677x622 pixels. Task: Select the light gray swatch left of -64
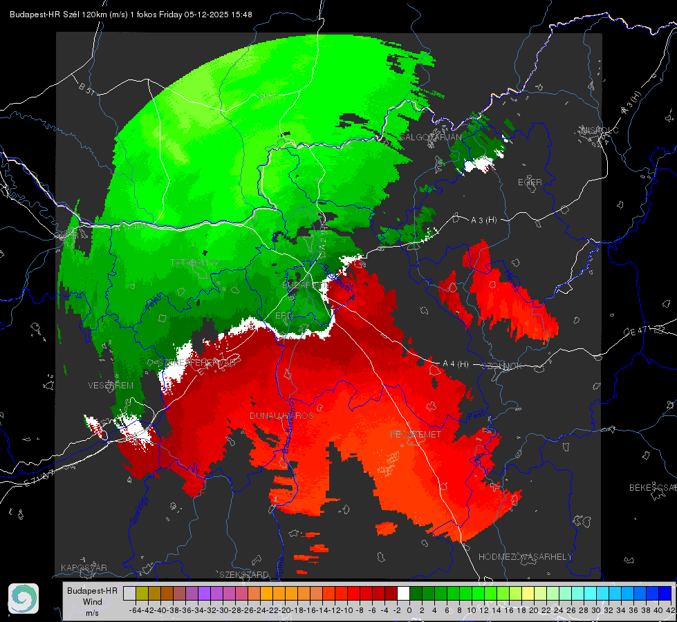129,594
